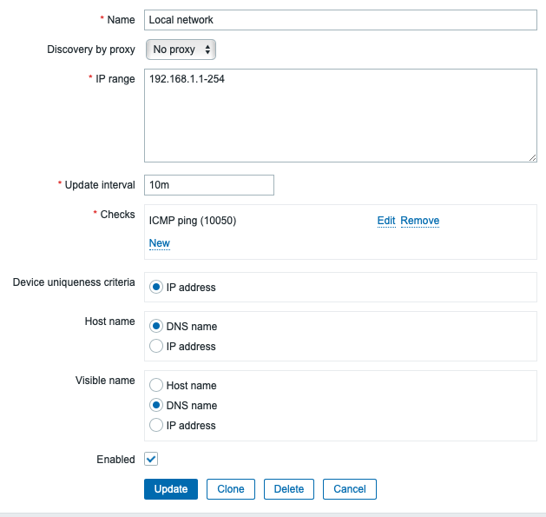The width and height of the screenshot is (546, 517).
Task: Choose DNS name for Host name
Action: click(156, 327)
